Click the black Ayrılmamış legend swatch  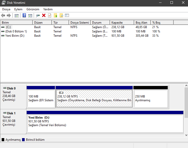pyautogui.click(x=3, y=140)
